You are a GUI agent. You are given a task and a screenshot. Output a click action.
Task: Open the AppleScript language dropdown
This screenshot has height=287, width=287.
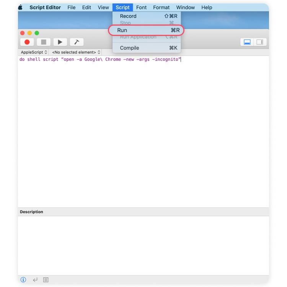[34, 52]
